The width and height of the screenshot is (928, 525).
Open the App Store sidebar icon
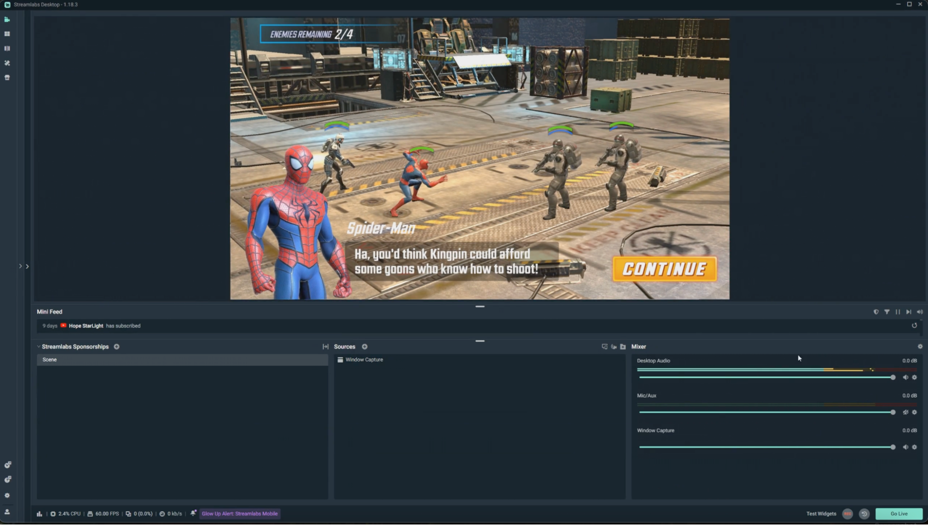point(7,78)
